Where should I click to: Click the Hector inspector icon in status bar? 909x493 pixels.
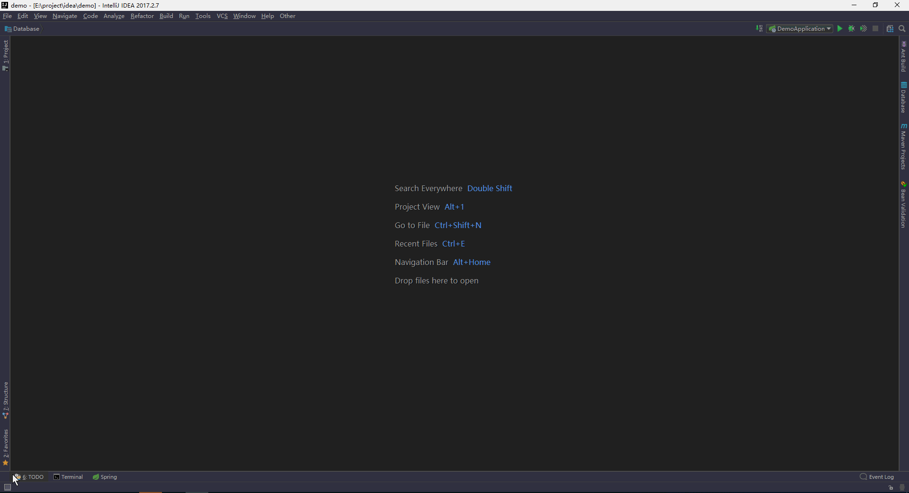(x=902, y=487)
